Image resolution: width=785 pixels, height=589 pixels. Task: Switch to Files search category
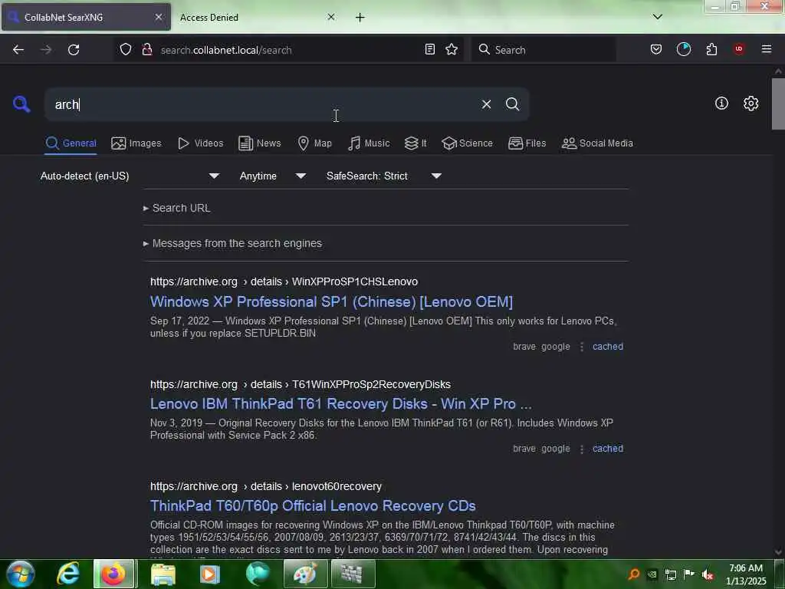coord(527,143)
